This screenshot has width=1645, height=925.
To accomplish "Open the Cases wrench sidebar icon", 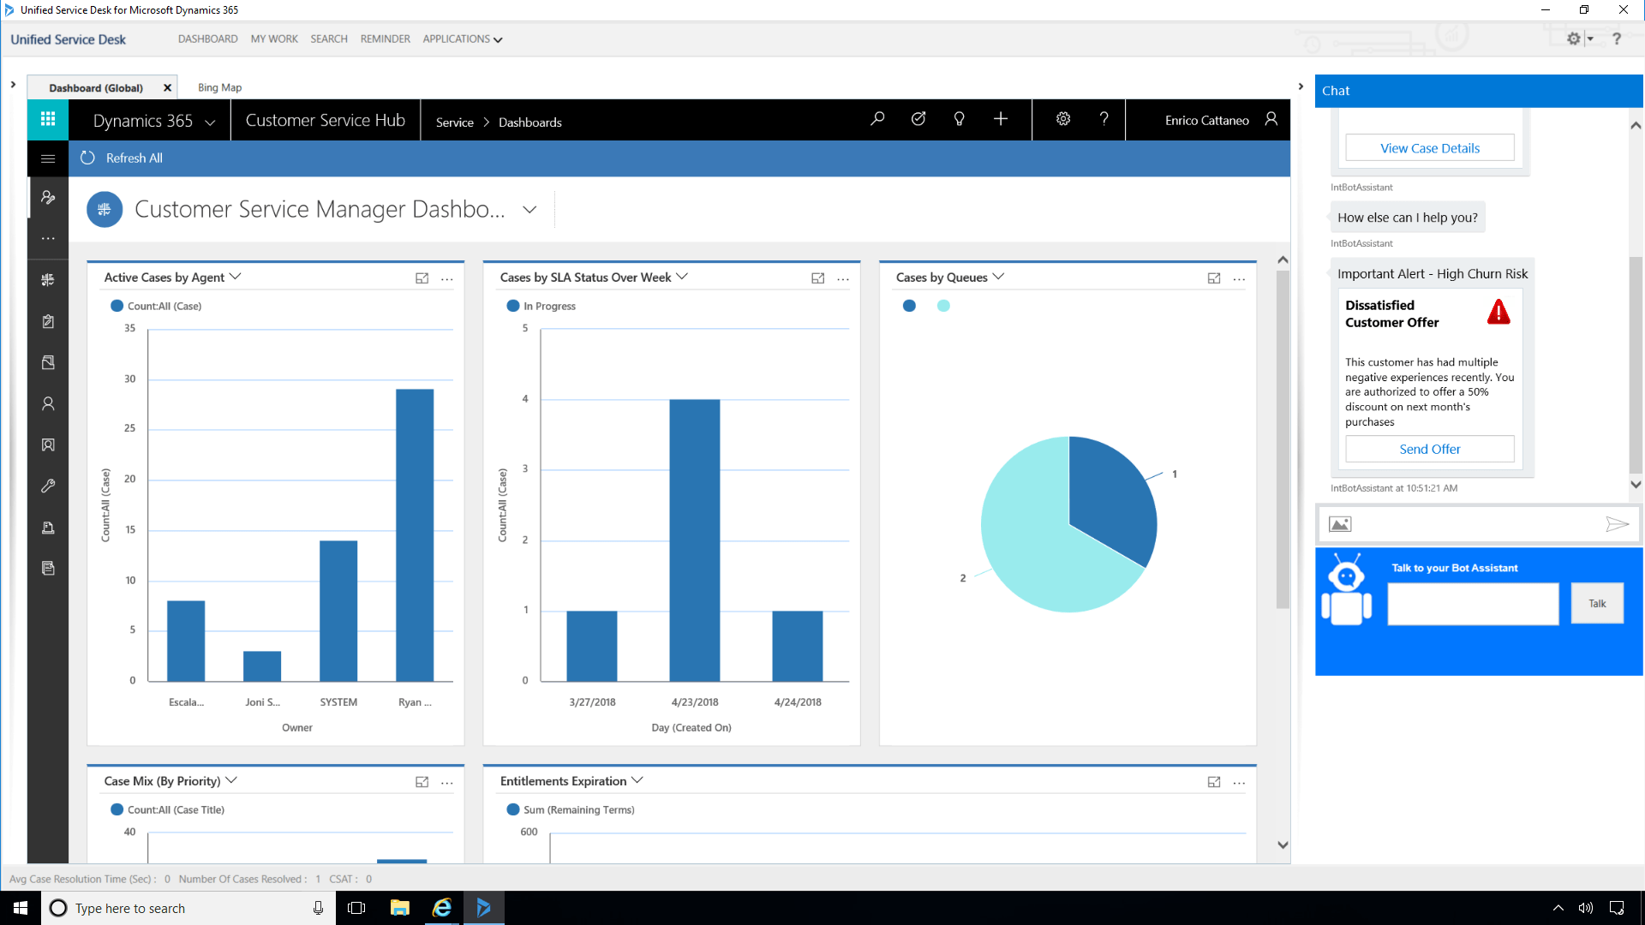I will coord(48,486).
